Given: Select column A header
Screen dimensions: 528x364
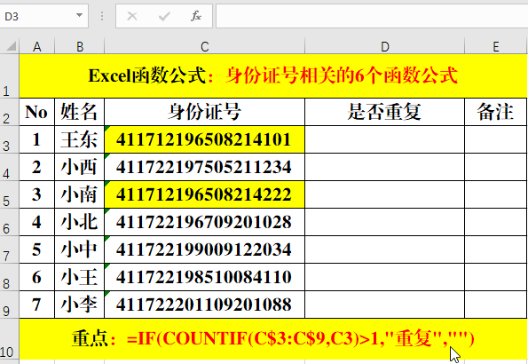Looking at the screenshot, I should tap(37, 46).
